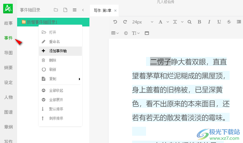Screen dimensions: 243x143
Task: Click the indent alignment icon
Action: coord(239,22)
